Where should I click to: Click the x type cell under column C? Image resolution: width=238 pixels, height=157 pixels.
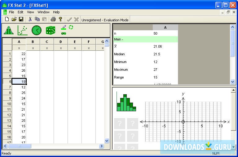coord(47,48)
